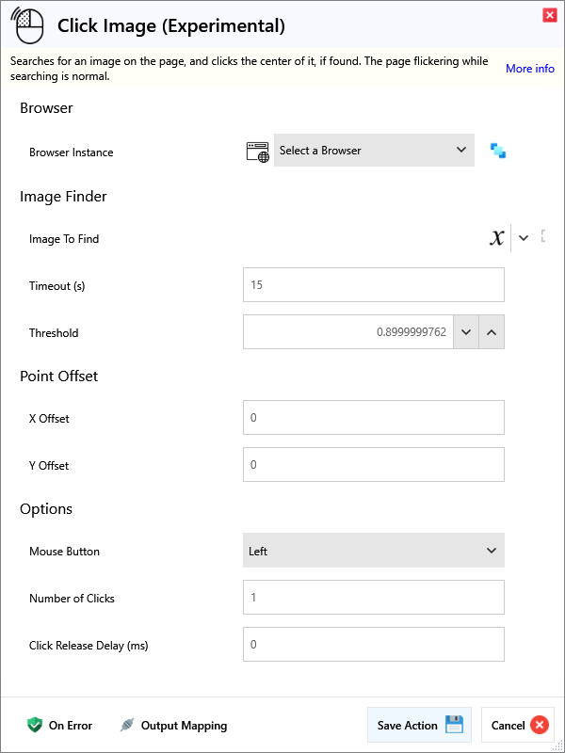Click the variable x icon for Image To Find
The height and width of the screenshot is (753, 565).
click(x=496, y=238)
